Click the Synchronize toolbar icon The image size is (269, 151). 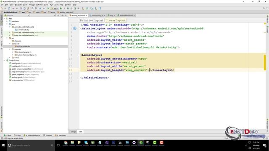pyautogui.click(x=9, y=8)
